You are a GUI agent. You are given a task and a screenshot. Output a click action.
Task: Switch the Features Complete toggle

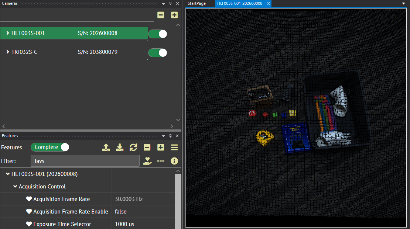[50, 147]
